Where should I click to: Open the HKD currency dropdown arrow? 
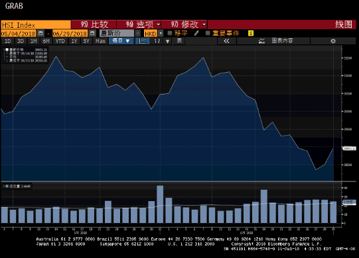[x=161, y=33]
